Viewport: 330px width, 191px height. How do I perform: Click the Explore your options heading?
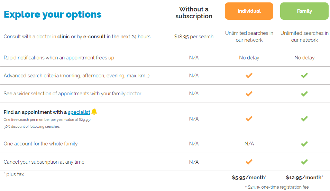point(53,15)
